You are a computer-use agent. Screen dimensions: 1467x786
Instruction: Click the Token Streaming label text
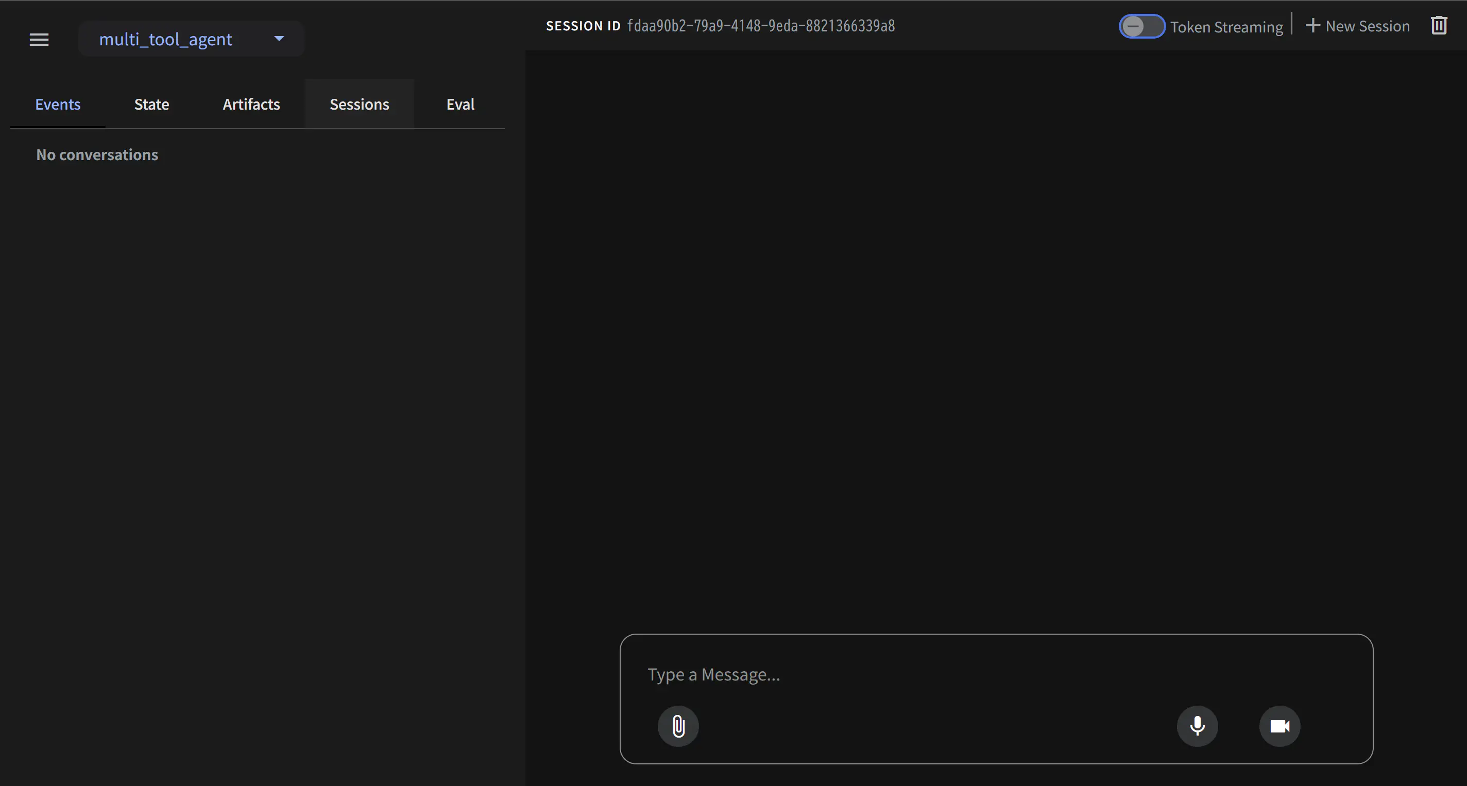pos(1226,27)
